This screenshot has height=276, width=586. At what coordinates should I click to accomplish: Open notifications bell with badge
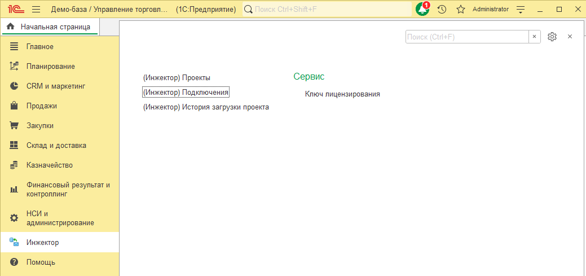point(422,9)
